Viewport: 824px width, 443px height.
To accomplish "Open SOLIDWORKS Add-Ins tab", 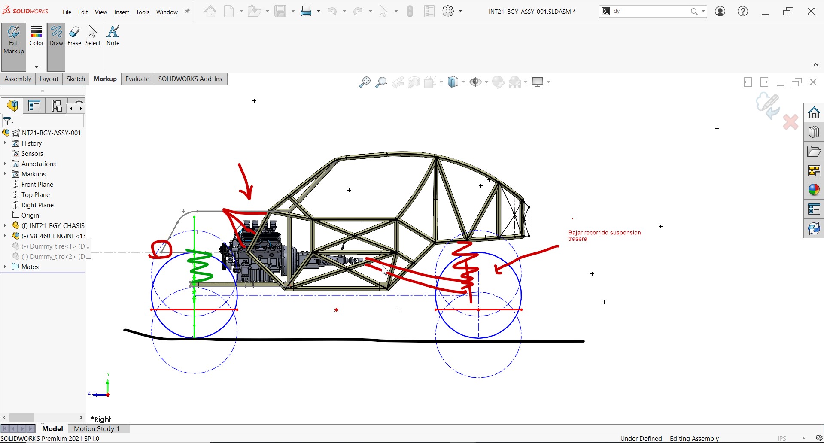I will coord(190,79).
